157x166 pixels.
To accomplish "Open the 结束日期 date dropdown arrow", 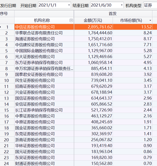I will point(121,5).
